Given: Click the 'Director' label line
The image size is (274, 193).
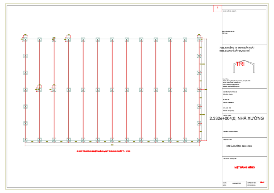Looking at the screenshot, I should point(228,94).
